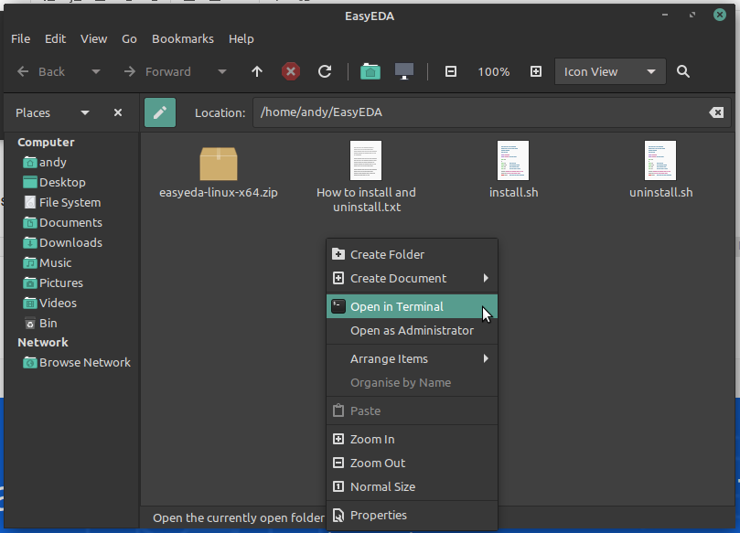740x533 pixels.
Task: Click the red Stop loading icon
Action: (291, 71)
